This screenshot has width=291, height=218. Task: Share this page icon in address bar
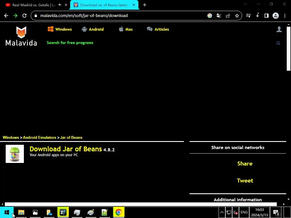click(228, 16)
